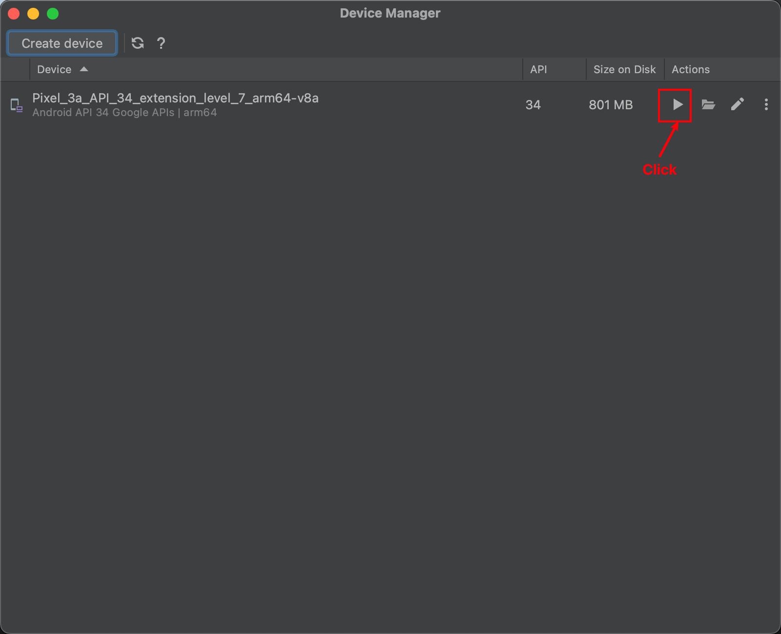Minimize the Device Manager window

tap(33, 14)
